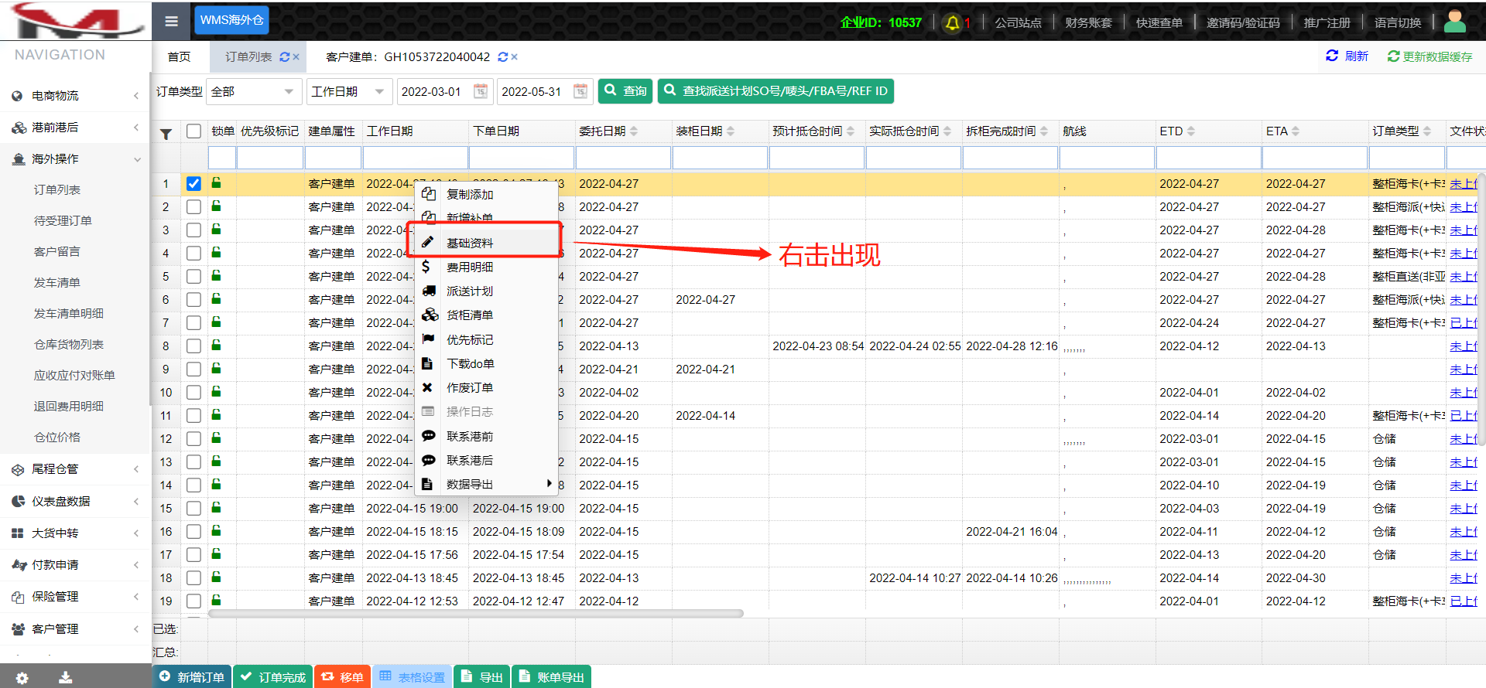Close the 订单列表 tab
1486x688 pixels.
click(296, 57)
